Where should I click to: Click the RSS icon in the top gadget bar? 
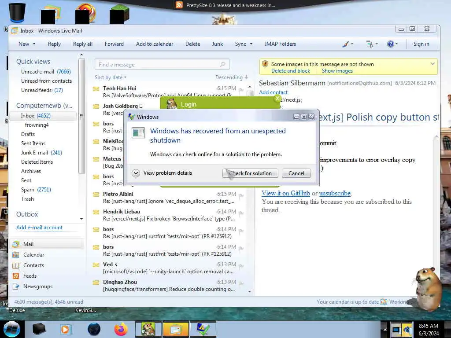pos(179,5)
